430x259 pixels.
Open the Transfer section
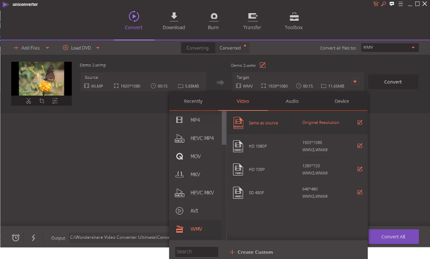point(252,21)
